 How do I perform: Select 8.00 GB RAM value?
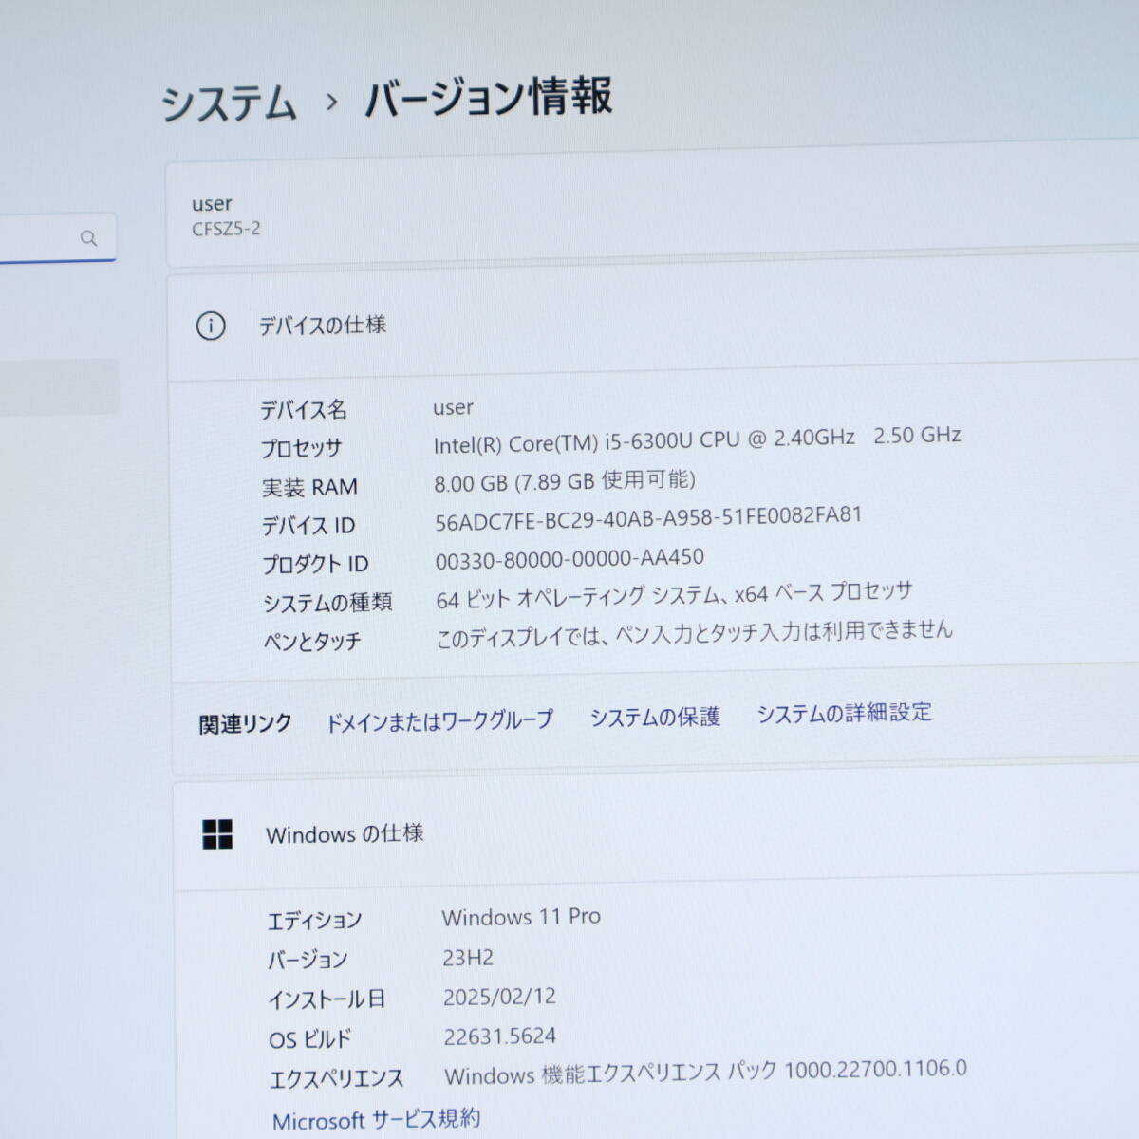click(565, 481)
